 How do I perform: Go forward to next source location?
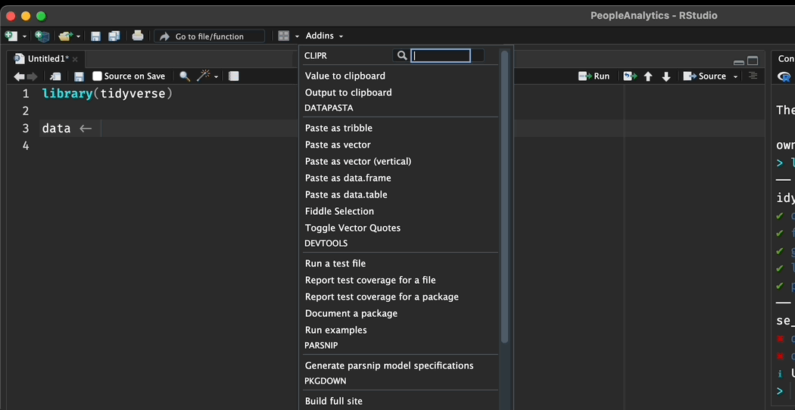coord(32,76)
